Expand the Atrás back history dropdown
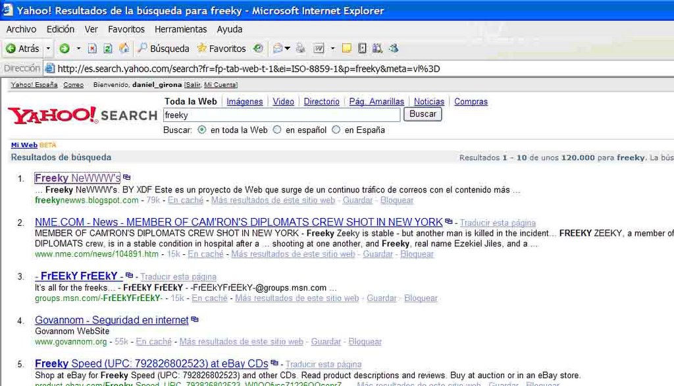Screen dimensions: 674x386 (48, 49)
